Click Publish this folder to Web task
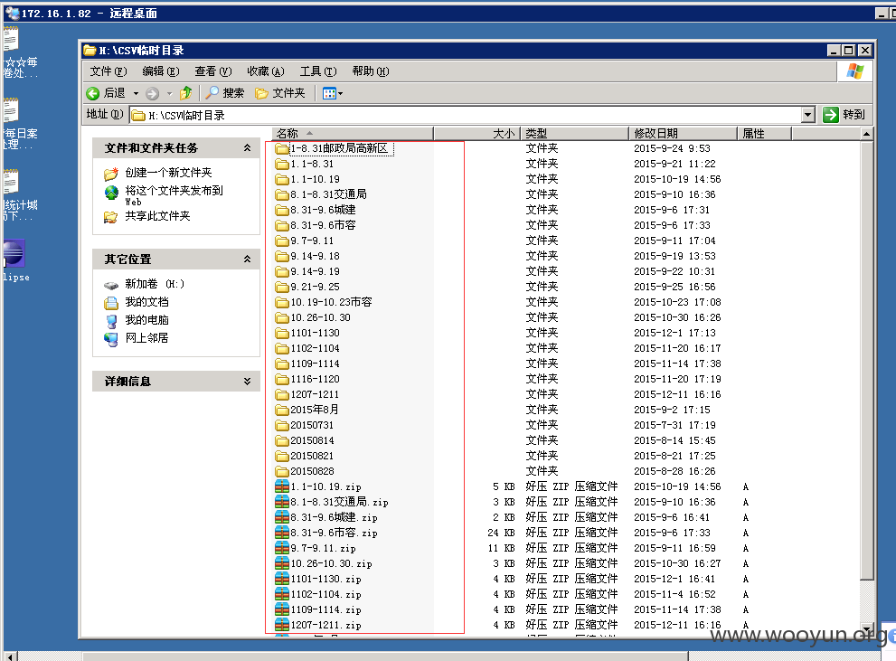The height and width of the screenshot is (661, 896). point(174,194)
